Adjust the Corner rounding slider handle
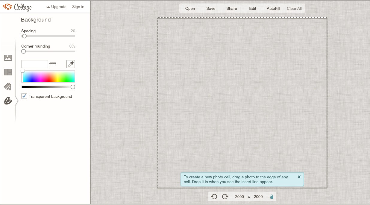The height and width of the screenshot is (205, 370). click(x=23, y=51)
